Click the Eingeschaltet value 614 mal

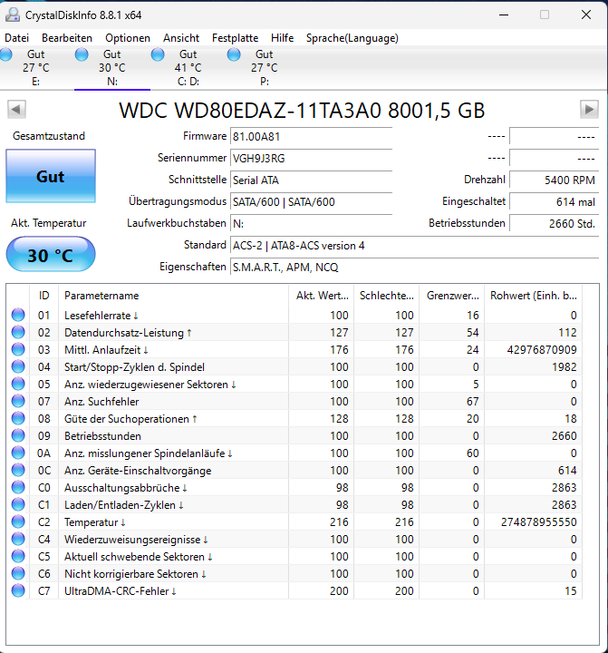coord(555,202)
